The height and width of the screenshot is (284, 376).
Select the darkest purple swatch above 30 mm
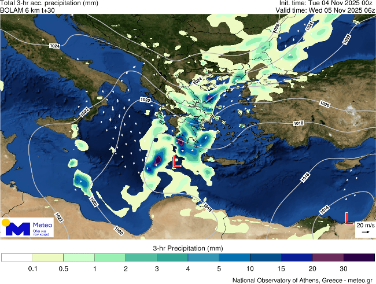click(x=359, y=257)
